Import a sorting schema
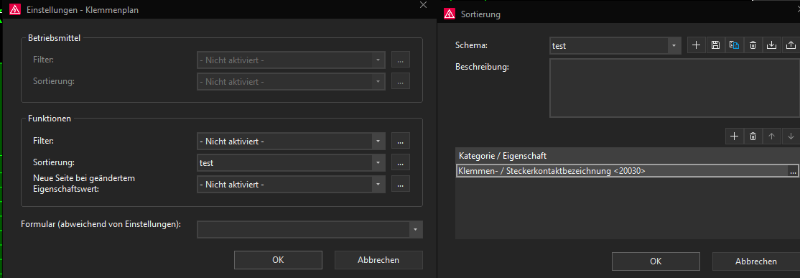The image size is (800, 278). pos(772,45)
